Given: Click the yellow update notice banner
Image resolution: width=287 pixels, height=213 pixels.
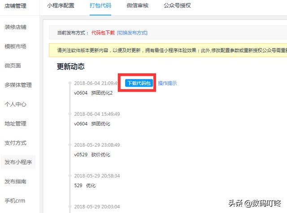Looking at the screenshot, I should point(168,50).
